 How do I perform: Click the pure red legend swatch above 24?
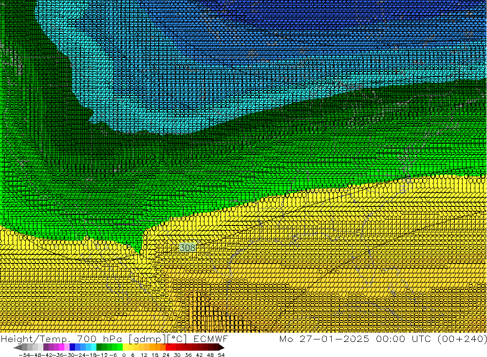click(168, 347)
